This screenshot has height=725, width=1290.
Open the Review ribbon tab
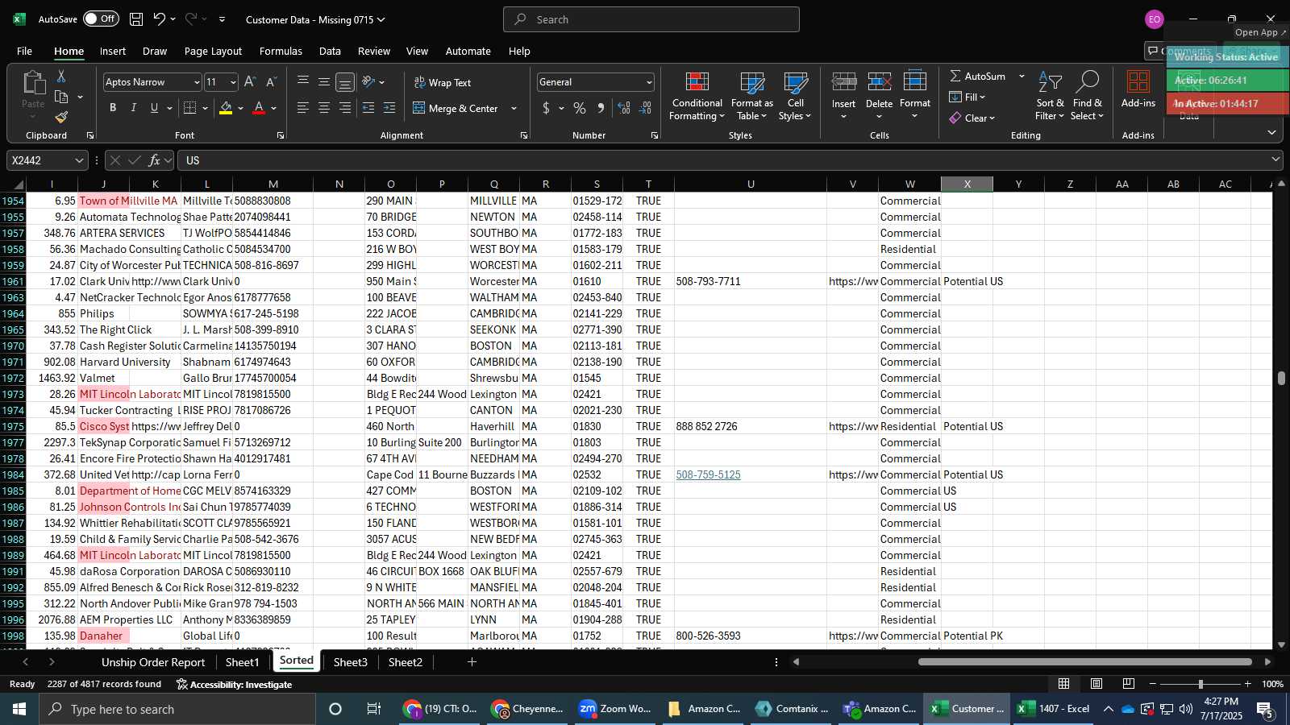374,51
